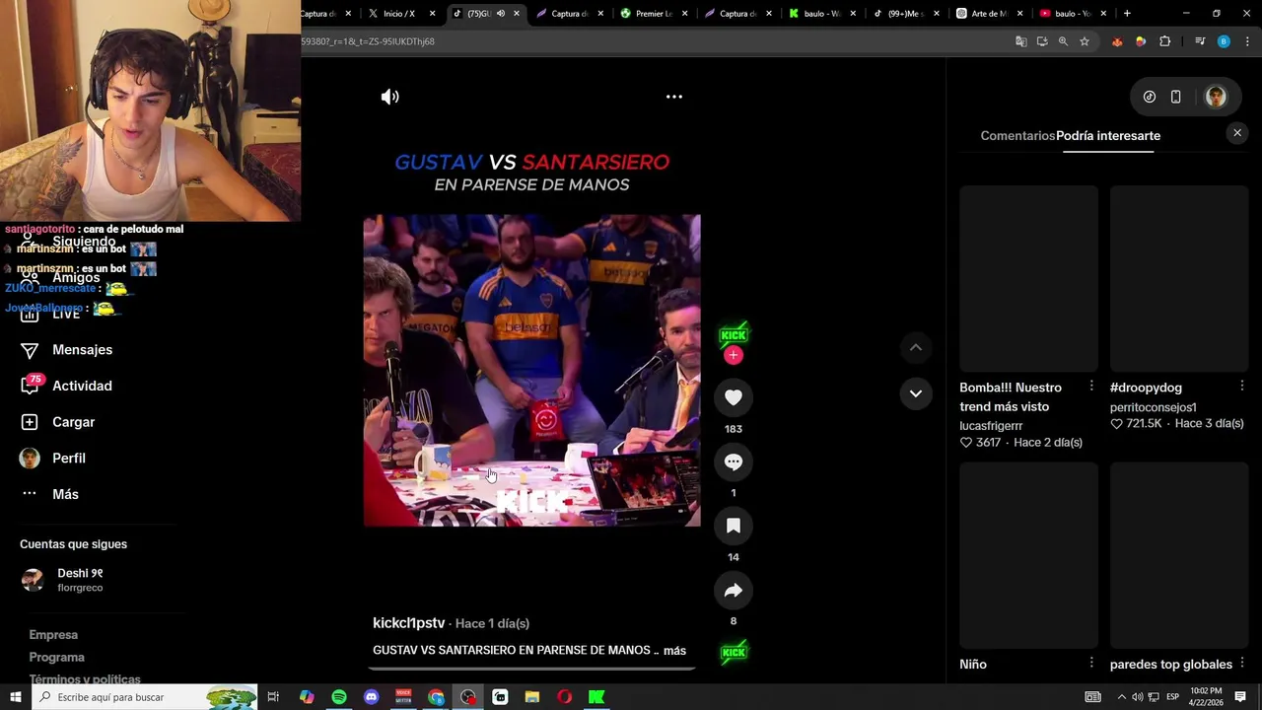Share the video with the arrow icon
Image resolution: width=1262 pixels, height=710 pixels.
(734, 590)
